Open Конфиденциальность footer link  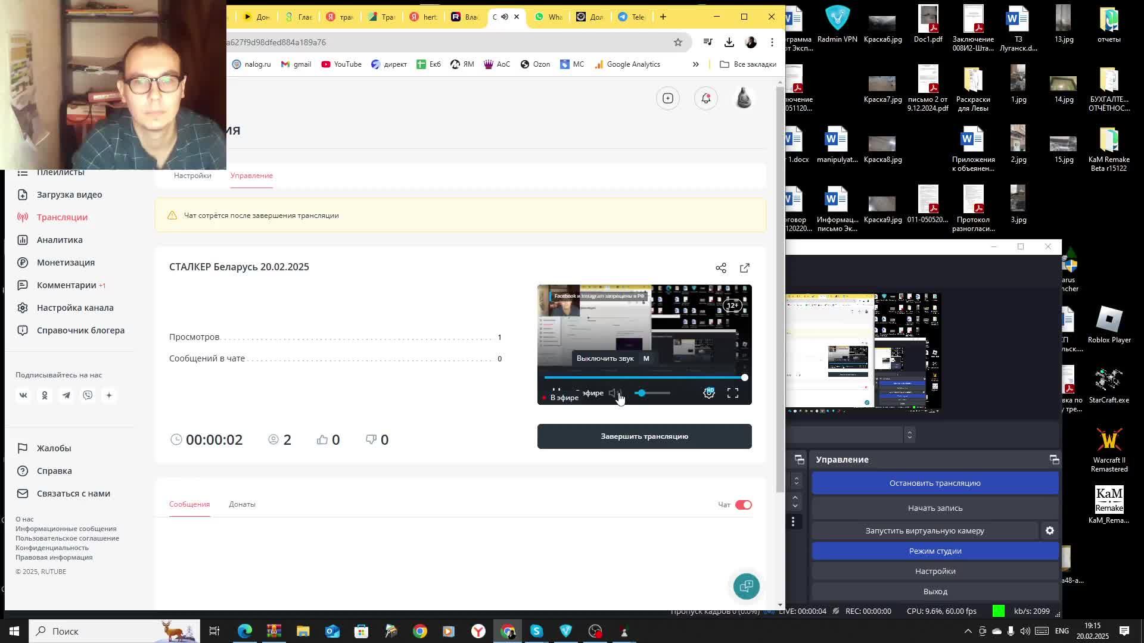[x=52, y=548]
